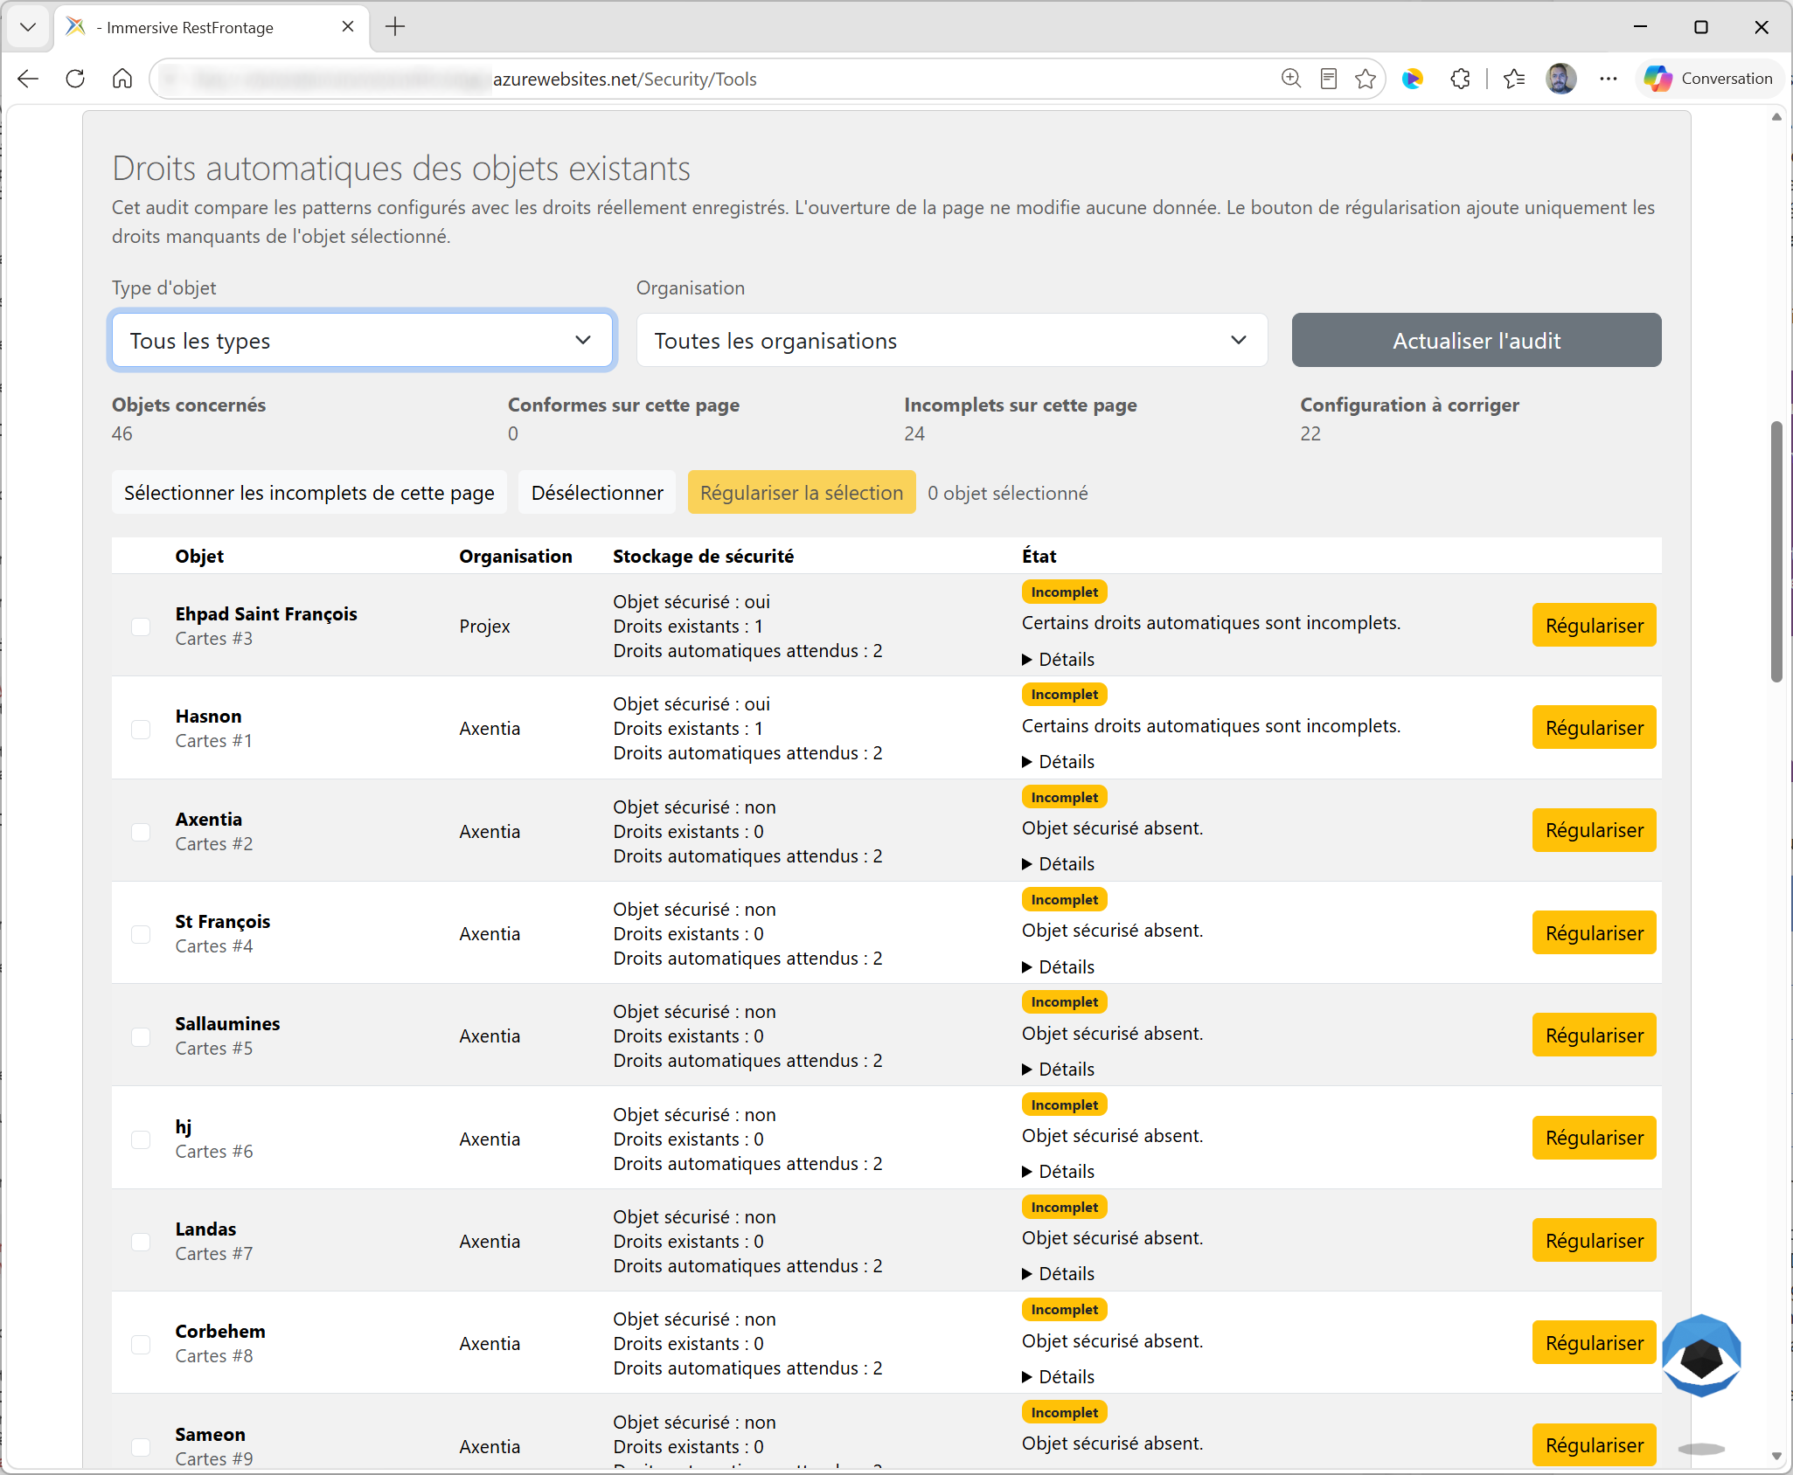Click Régulariser la sélection button

click(802, 493)
